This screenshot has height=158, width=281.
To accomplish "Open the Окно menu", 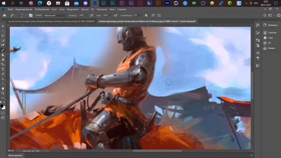I will coord(112,9).
